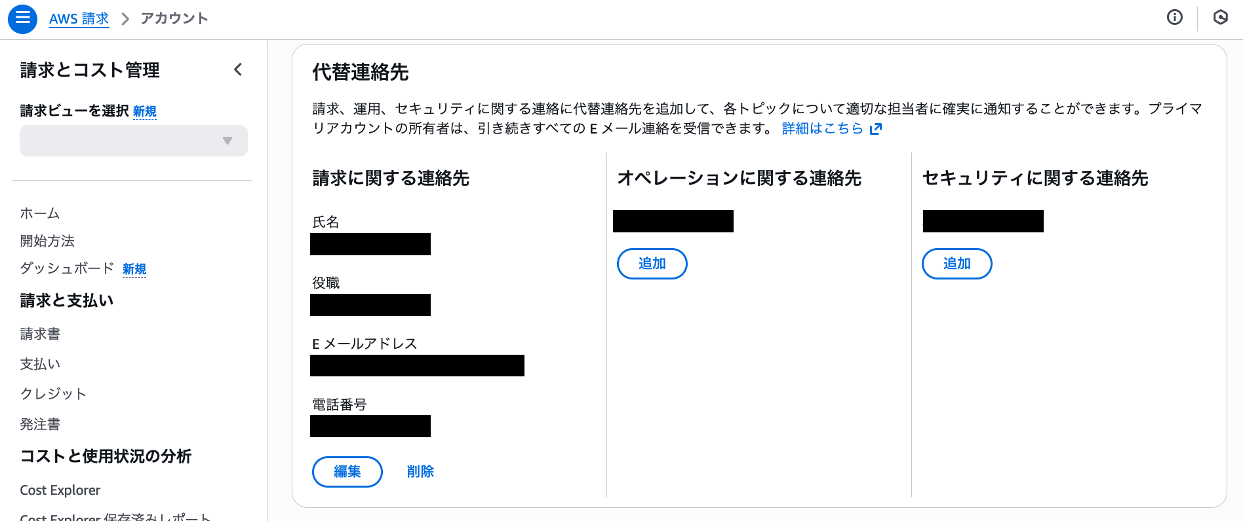The height and width of the screenshot is (521, 1243).
Task: Select 開始方法 in the sidebar
Action: point(47,241)
